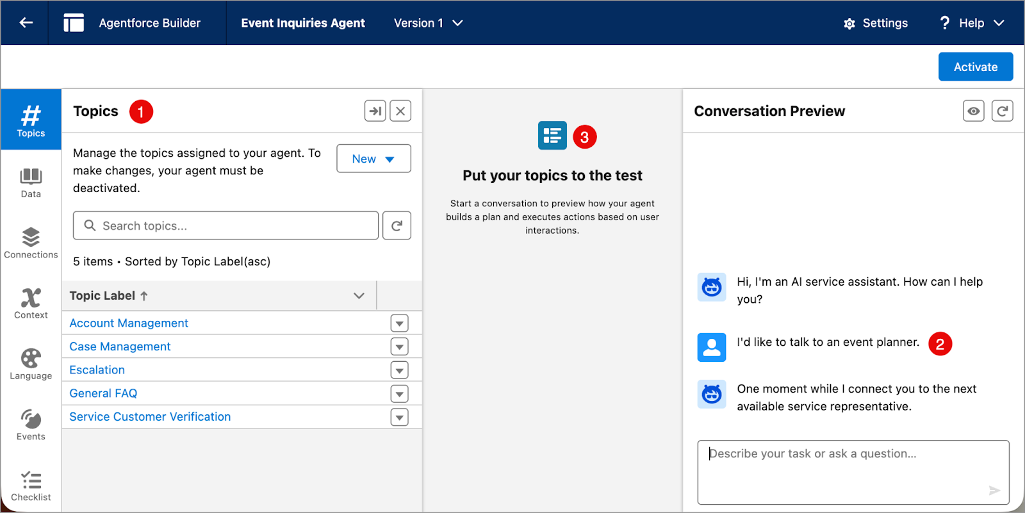
Task: Select the Topics tab in sidebar
Action: click(31, 120)
